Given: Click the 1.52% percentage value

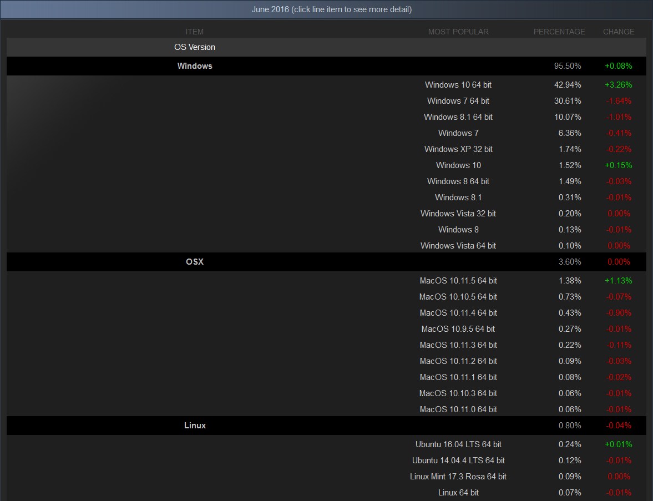Looking at the screenshot, I should point(570,165).
